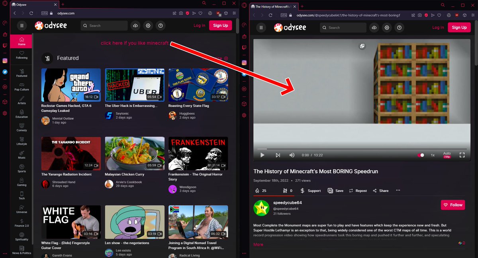478x258 pixels.
Task: Click Share under the video title
Action: 380,190
